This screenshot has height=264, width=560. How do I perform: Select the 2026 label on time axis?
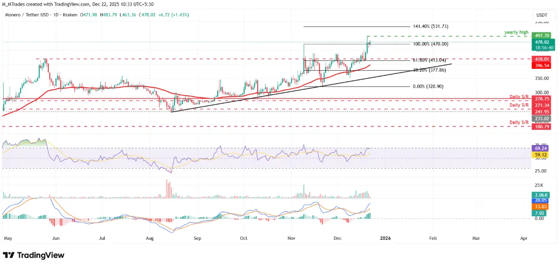pos(386,238)
